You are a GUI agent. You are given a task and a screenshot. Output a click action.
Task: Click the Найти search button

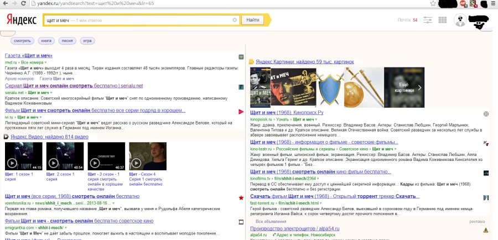point(252,20)
